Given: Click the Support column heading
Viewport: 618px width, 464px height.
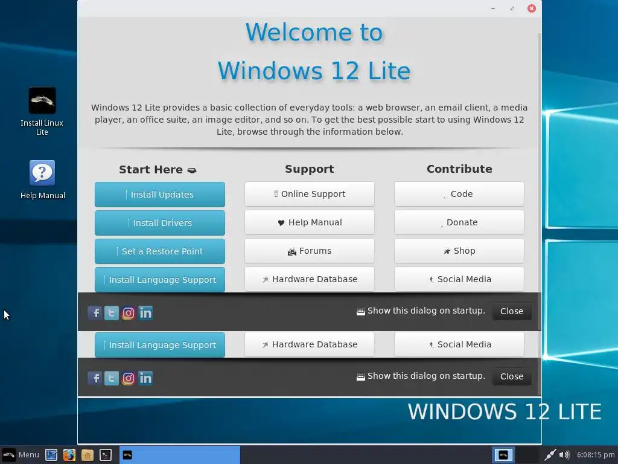Looking at the screenshot, I should pos(310,169).
